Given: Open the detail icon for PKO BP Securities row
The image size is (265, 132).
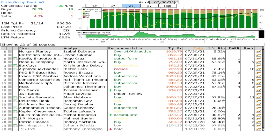Looking at the screenshot, I should click(x=10, y=73).
